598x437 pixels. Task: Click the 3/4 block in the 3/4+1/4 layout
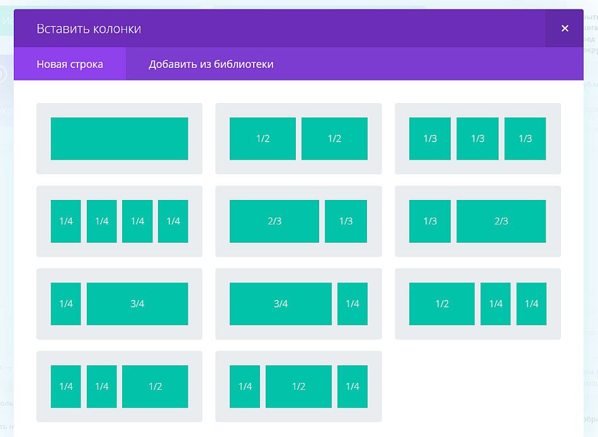(x=280, y=304)
